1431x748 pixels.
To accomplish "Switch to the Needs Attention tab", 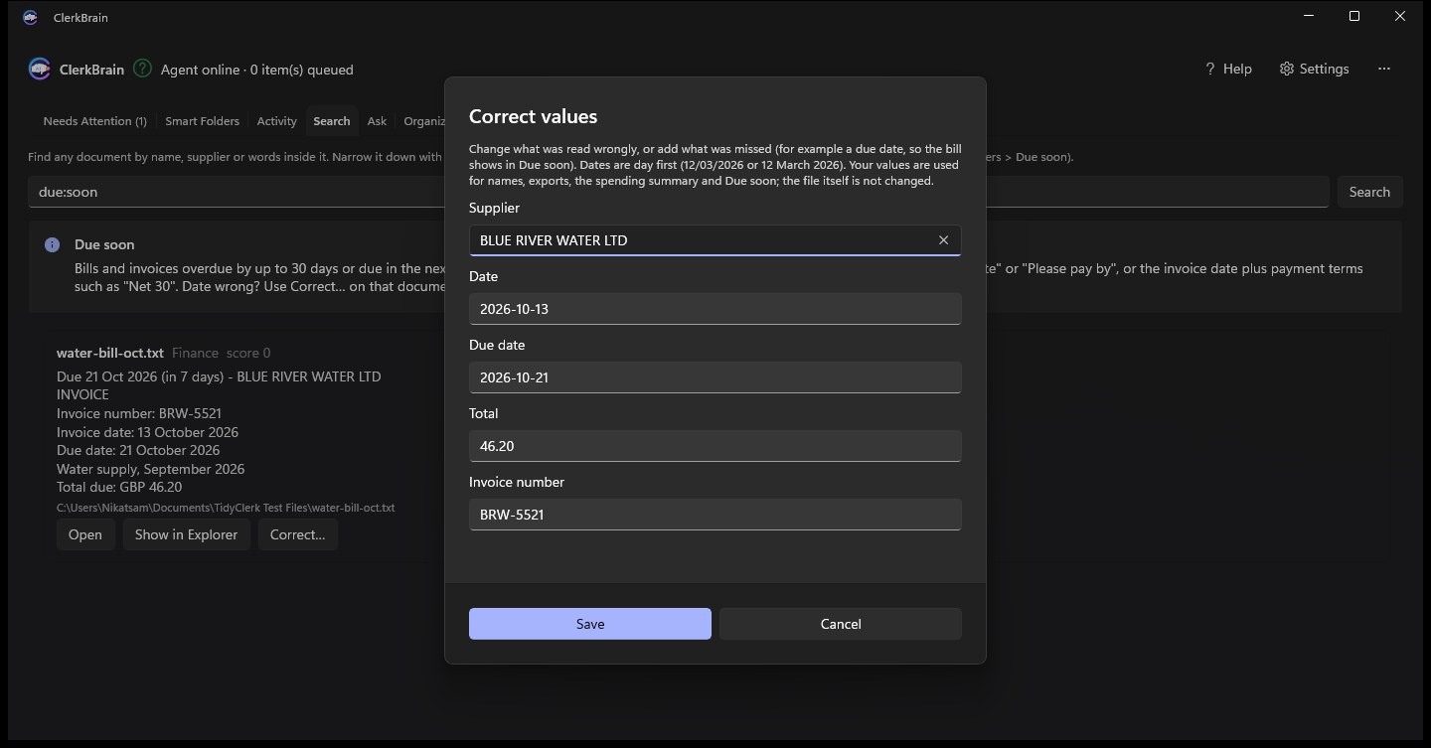I will (x=94, y=121).
